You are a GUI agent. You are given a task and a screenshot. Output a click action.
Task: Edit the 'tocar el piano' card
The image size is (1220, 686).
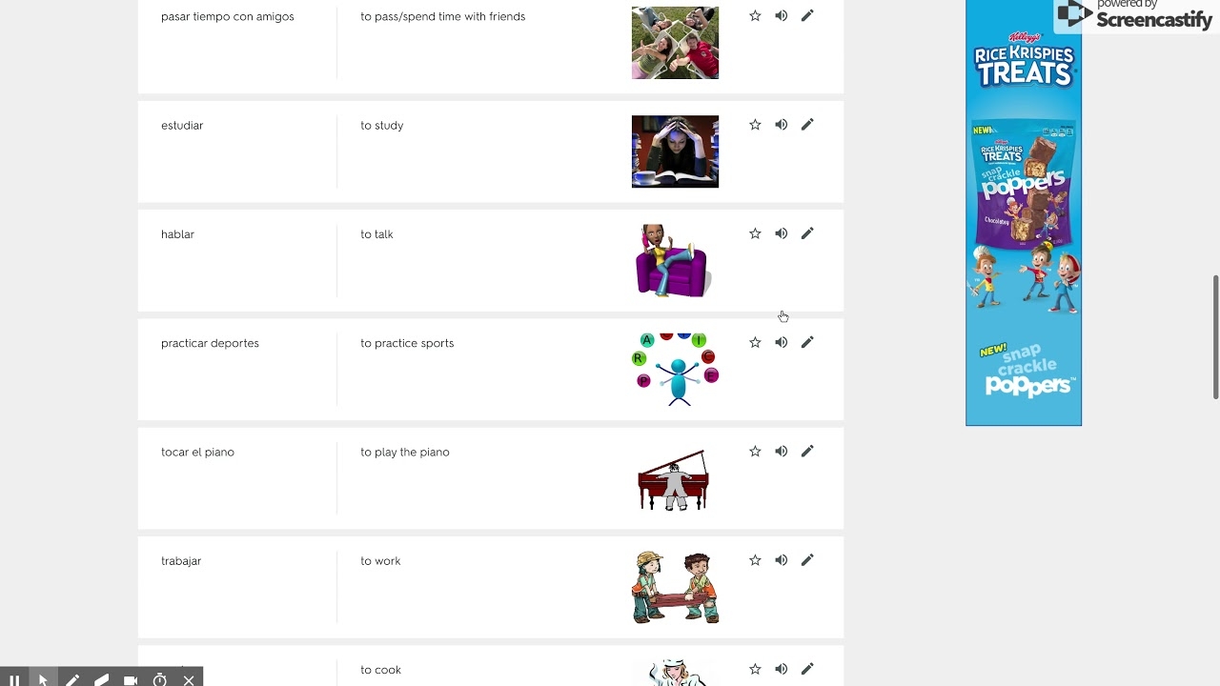pos(807,452)
